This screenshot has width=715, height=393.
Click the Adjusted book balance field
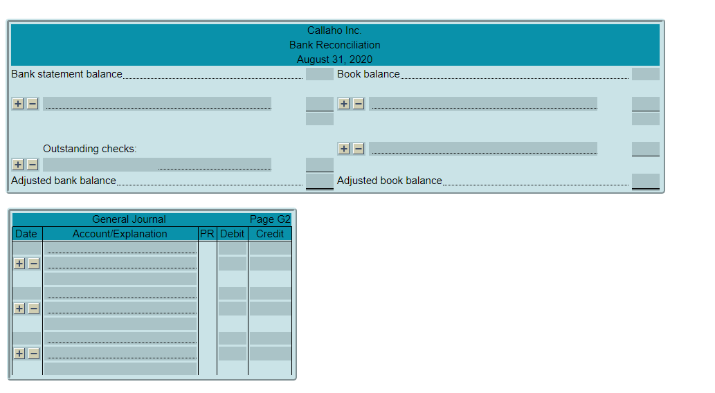pyautogui.click(x=646, y=181)
